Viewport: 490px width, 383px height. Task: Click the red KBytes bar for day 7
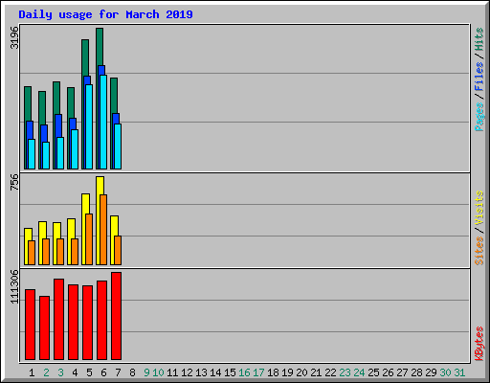(116, 316)
